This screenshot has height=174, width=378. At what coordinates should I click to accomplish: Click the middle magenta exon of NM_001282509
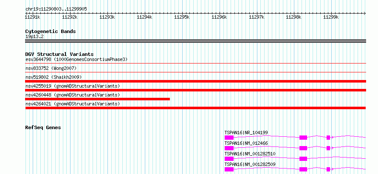(303, 169)
